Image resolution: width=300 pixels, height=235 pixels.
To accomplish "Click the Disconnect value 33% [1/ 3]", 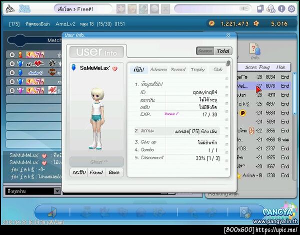I will tap(207, 158).
